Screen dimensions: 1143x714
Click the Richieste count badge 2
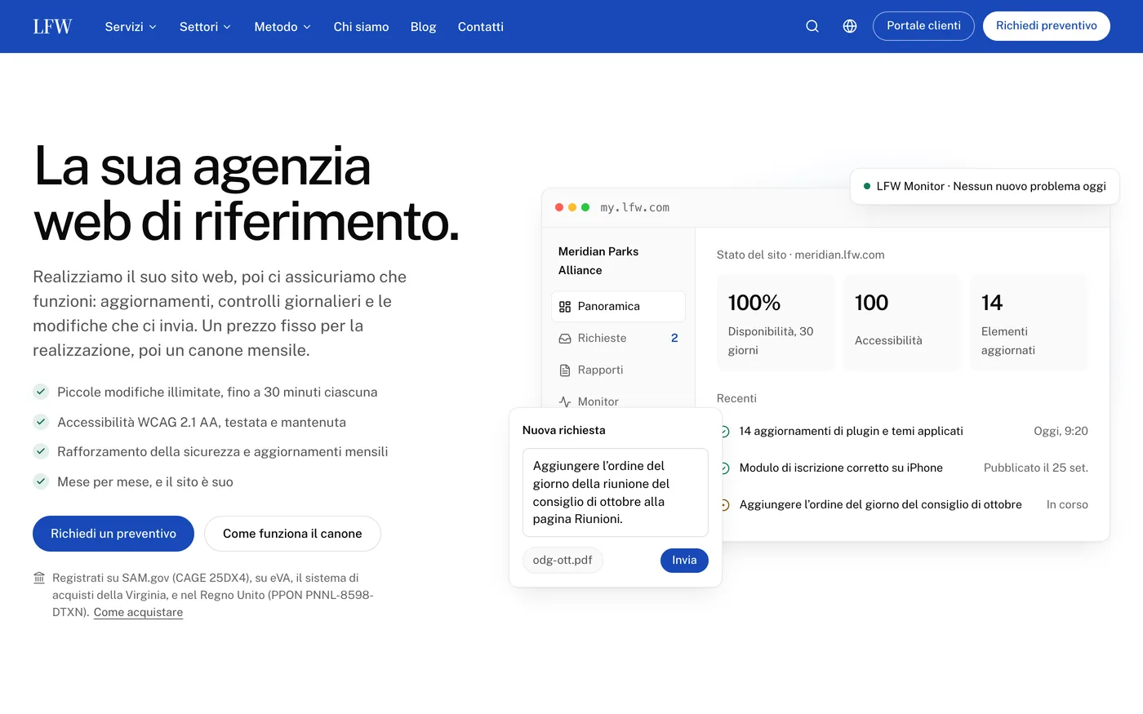click(x=674, y=339)
